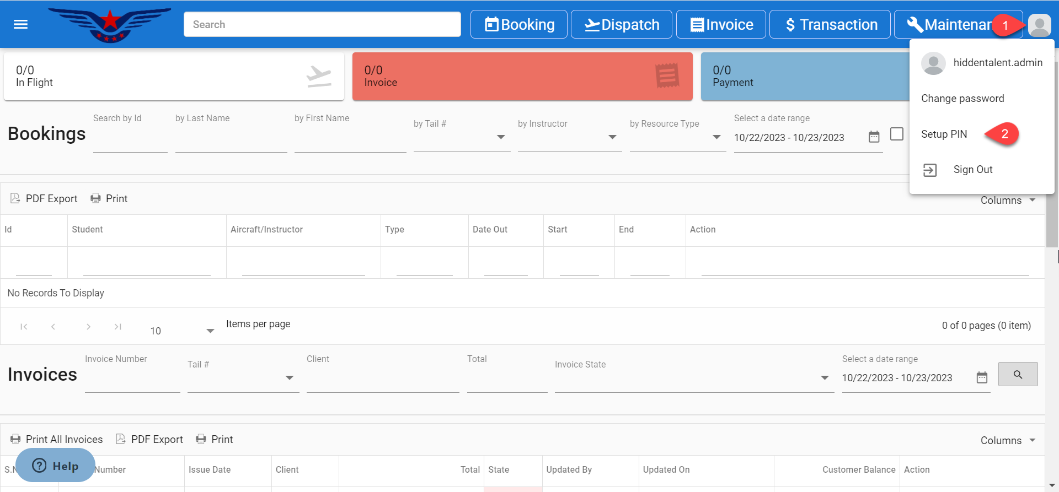1059x492 pixels.
Task: Click the airline wings logo
Action: click(x=110, y=25)
